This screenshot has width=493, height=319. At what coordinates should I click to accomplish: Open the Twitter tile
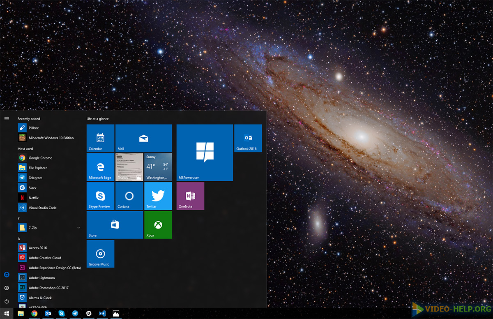[x=158, y=196]
